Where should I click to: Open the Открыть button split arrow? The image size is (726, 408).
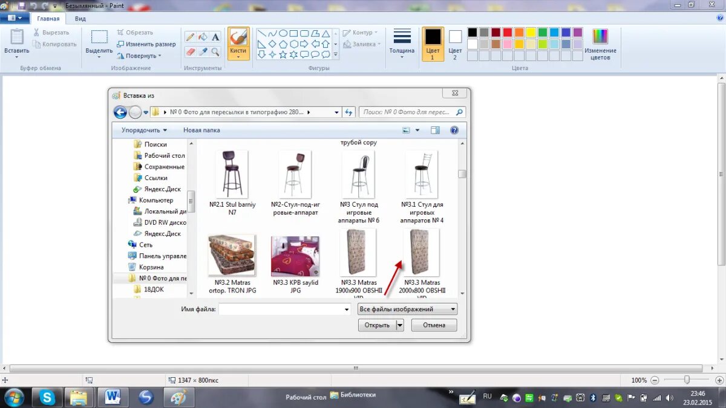tap(400, 325)
